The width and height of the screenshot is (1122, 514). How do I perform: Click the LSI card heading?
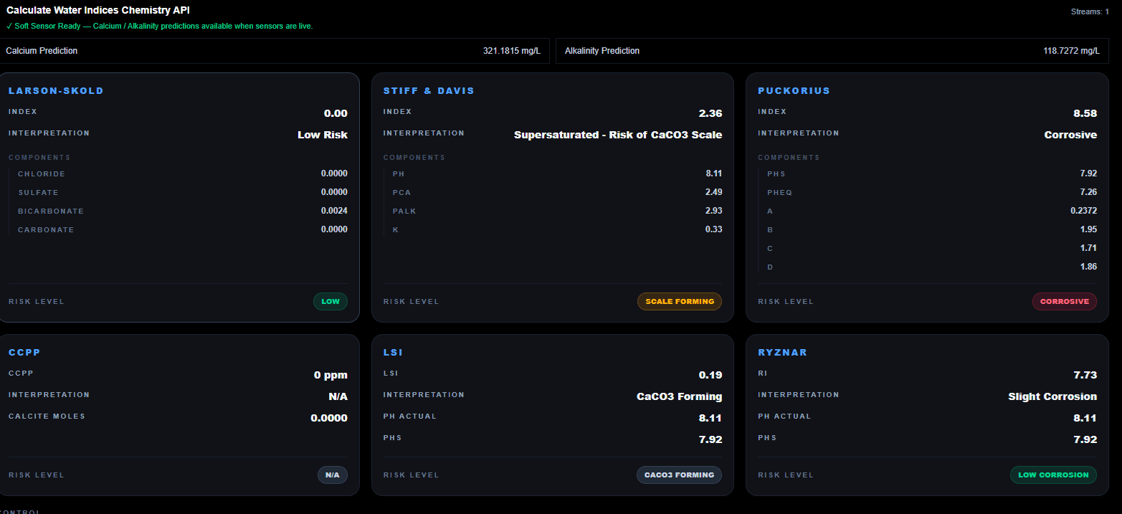coord(393,353)
